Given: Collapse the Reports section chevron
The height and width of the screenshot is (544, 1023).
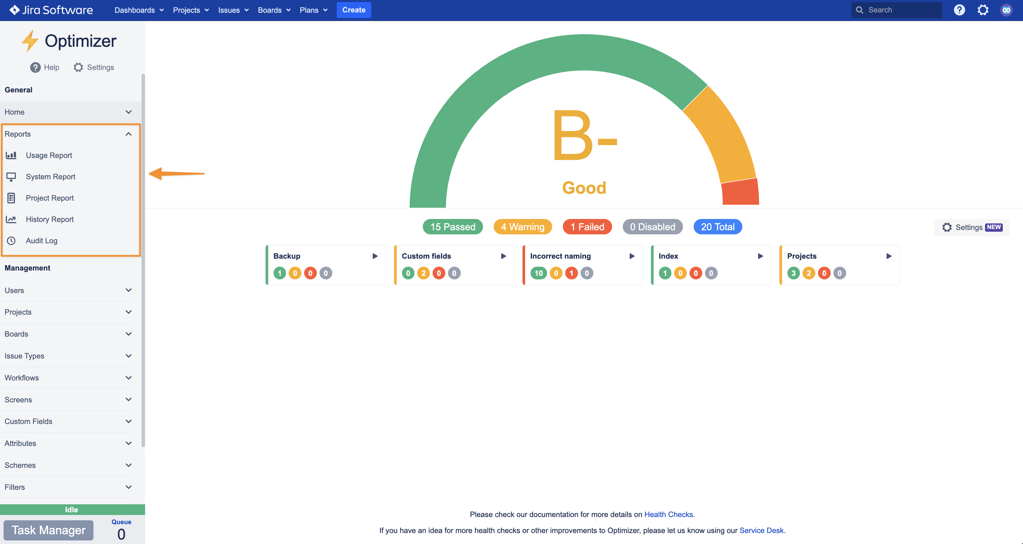Looking at the screenshot, I should [x=128, y=134].
